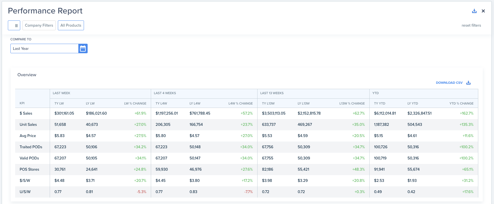Viewport: 494px width, 204px height.
Task: Select the POS Stores row label
Action: [29, 169]
